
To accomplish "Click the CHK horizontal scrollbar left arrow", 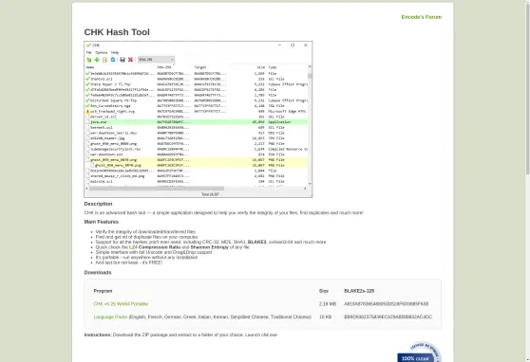I will [86, 189].
